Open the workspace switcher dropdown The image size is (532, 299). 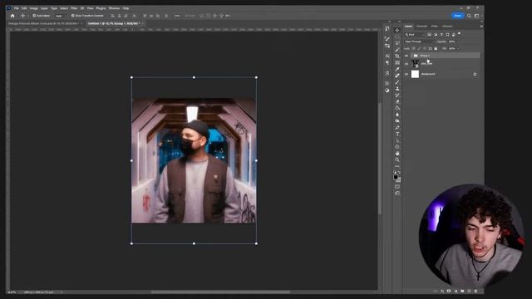[476, 16]
